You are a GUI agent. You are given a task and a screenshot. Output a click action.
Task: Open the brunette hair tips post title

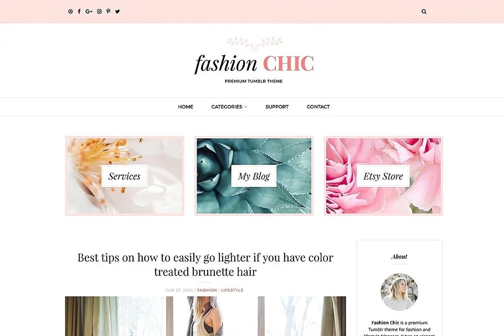pos(205,265)
